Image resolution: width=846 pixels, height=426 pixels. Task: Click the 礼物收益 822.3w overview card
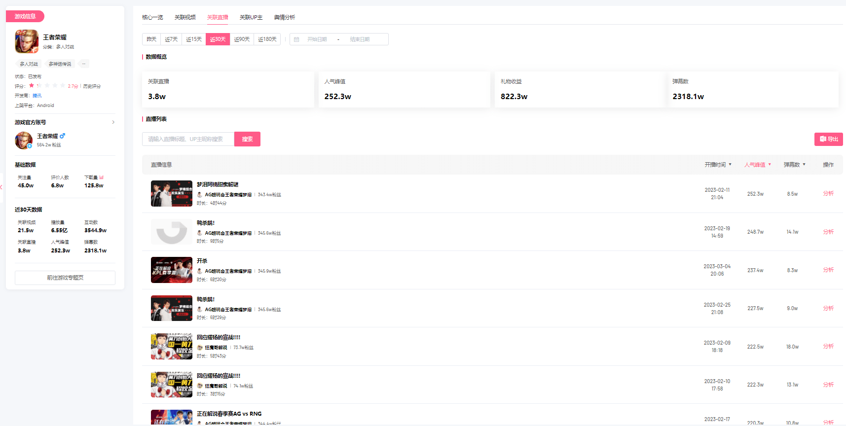[580, 90]
